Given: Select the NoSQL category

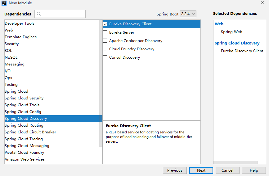Looking at the screenshot, I should (x=52, y=57).
